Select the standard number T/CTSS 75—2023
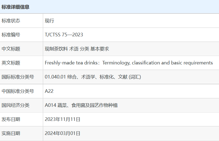Viewport: 219px width, 141px height. point(64,35)
